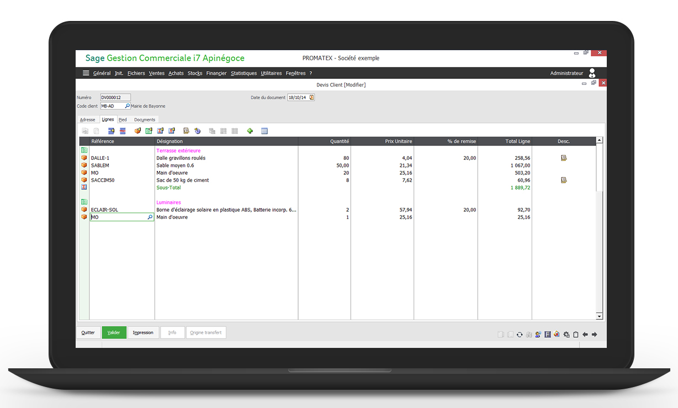
Task: Click the blue sigma subtotal toolbar icon
Action: coord(160,131)
